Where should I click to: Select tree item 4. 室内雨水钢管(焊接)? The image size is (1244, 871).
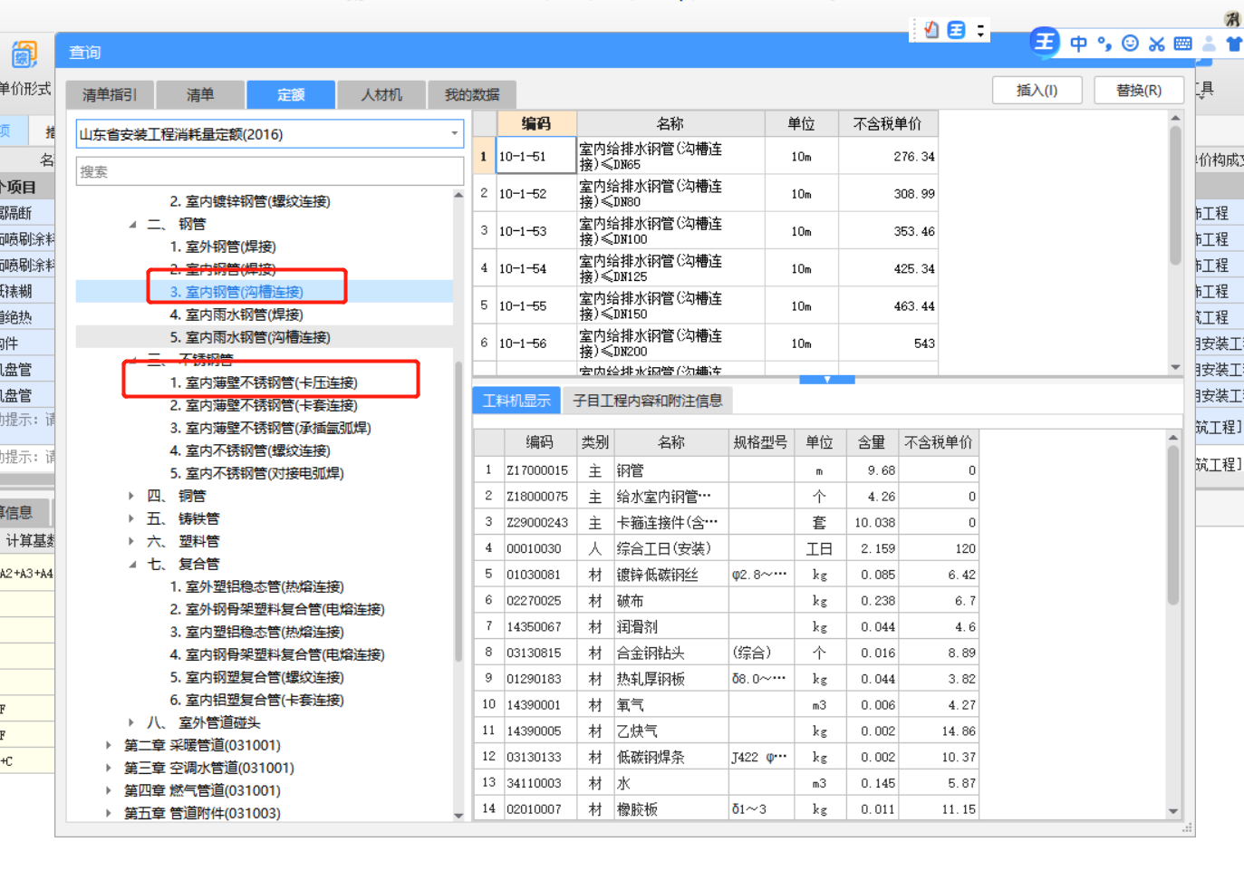click(x=236, y=315)
